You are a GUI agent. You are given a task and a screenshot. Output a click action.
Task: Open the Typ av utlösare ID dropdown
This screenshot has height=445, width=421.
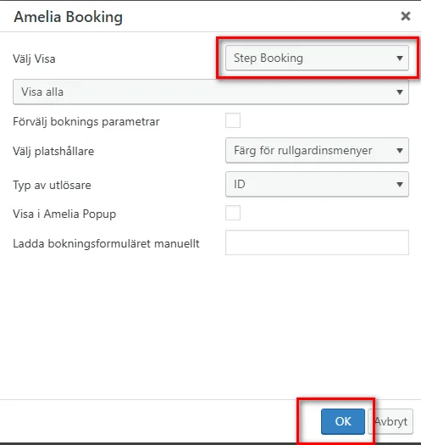pyautogui.click(x=317, y=184)
